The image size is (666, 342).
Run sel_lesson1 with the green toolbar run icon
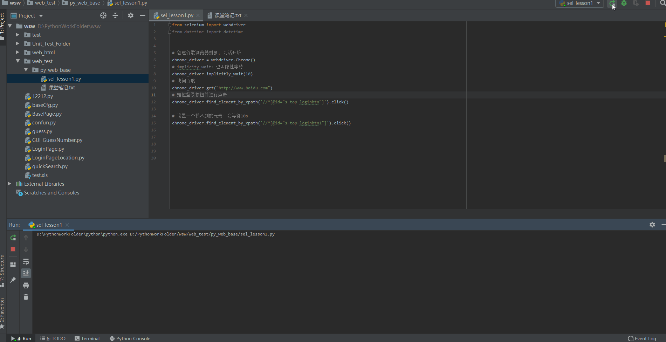[612, 3]
